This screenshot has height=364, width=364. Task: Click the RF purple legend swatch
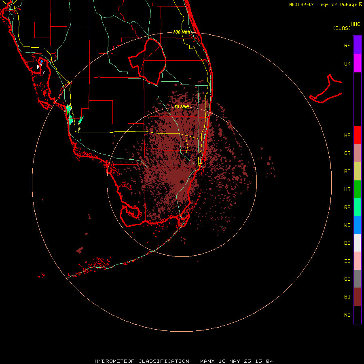click(357, 45)
